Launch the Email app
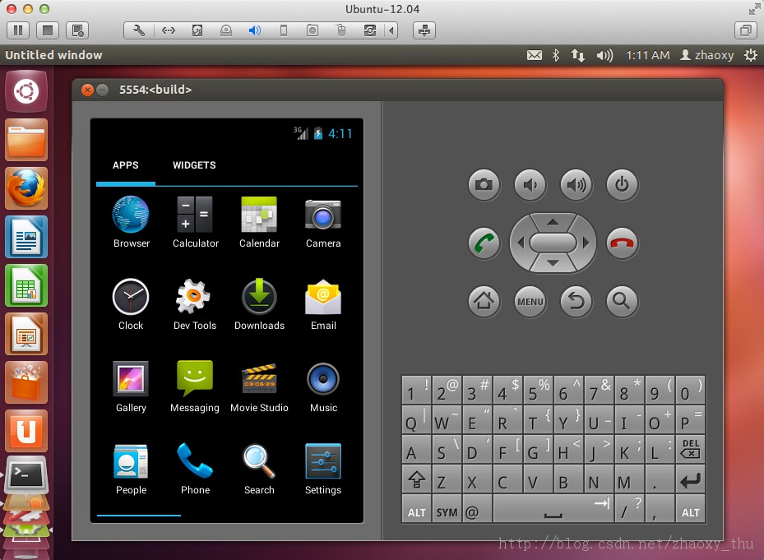 point(323,304)
